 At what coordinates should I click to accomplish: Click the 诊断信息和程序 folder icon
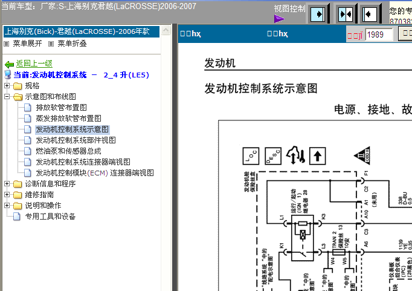click(x=18, y=184)
